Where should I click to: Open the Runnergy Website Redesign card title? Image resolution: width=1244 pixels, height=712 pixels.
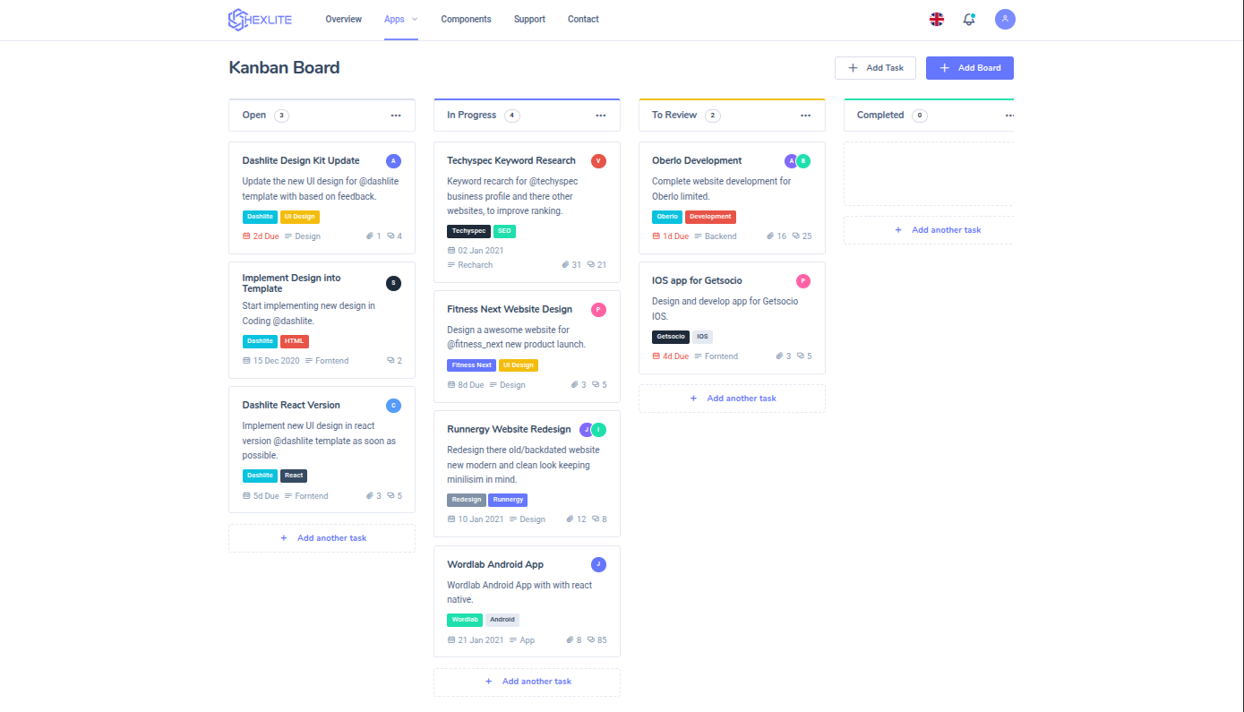click(x=509, y=430)
